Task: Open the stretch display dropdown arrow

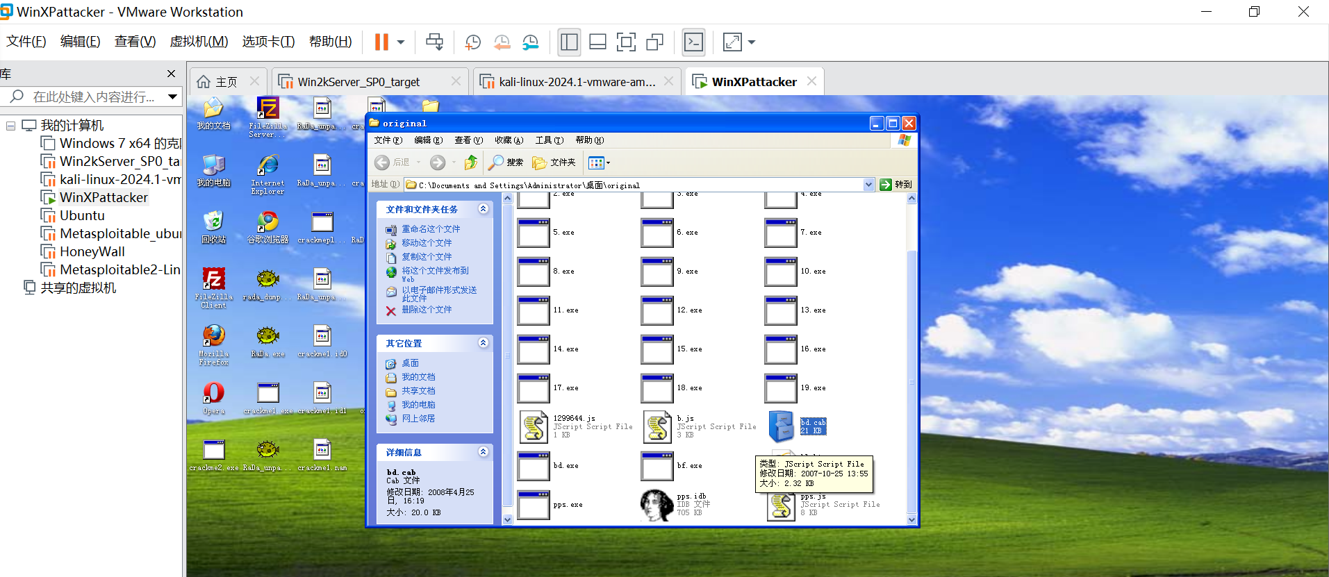Action: (751, 42)
